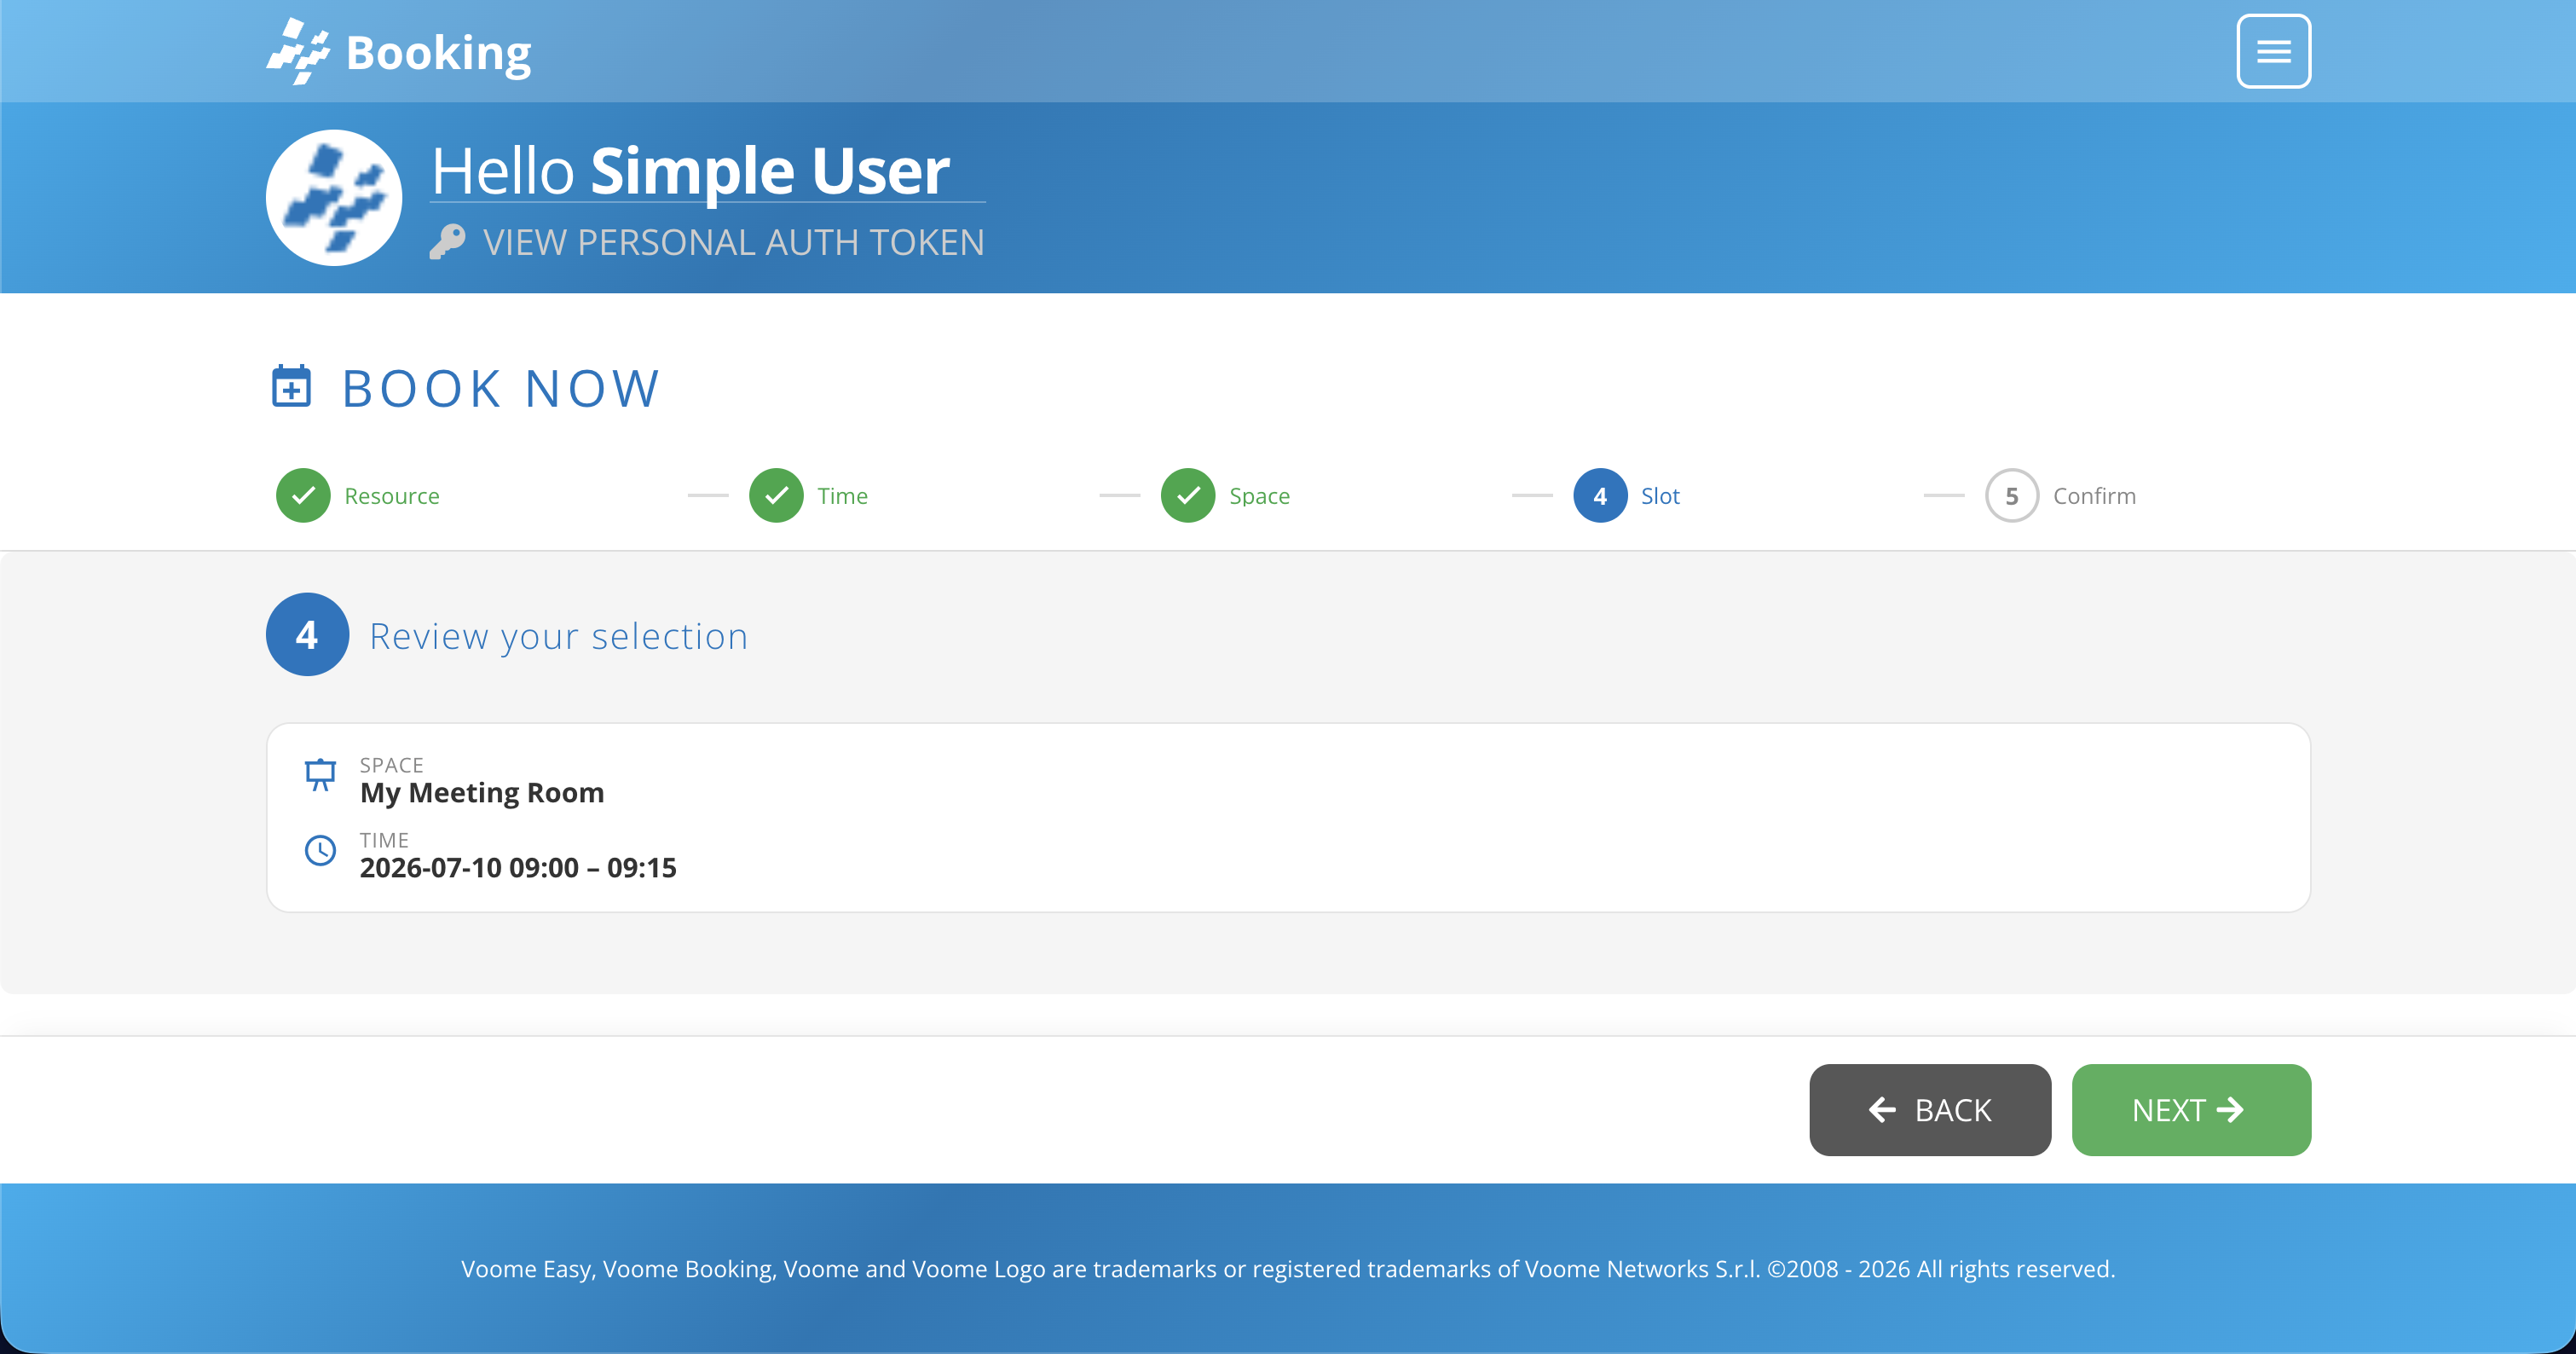Proceed with the NEXT button

point(2191,1110)
